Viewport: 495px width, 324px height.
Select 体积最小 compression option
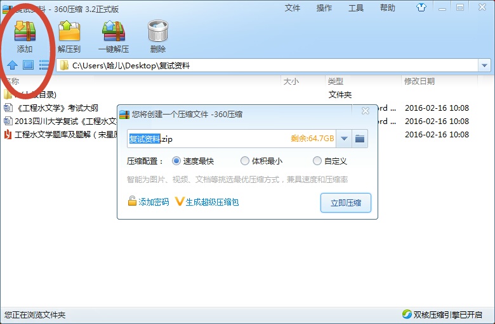pos(245,161)
